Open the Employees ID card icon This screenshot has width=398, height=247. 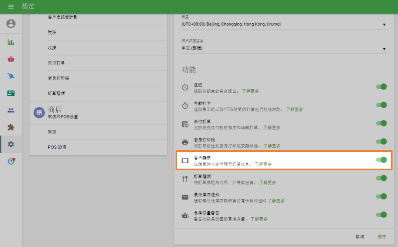point(11,93)
